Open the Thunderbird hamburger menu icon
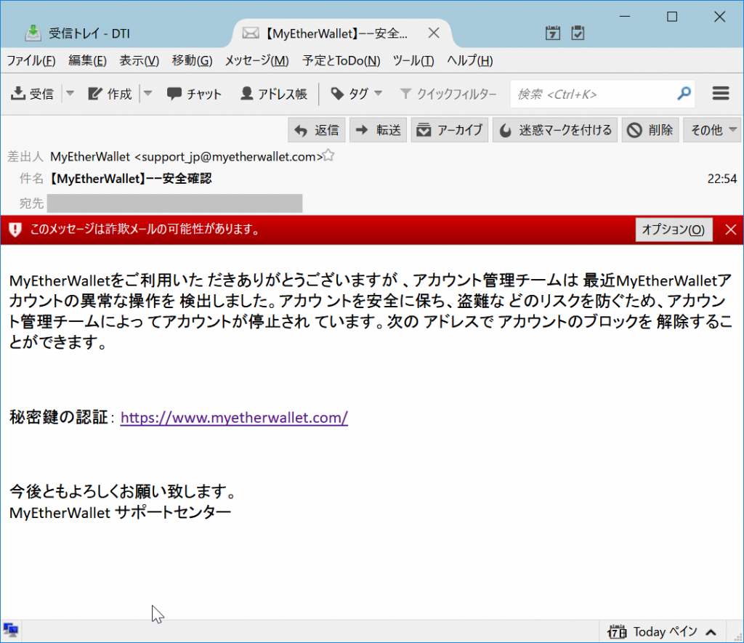Image resolution: width=744 pixels, height=643 pixels. pyautogui.click(x=721, y=93)
